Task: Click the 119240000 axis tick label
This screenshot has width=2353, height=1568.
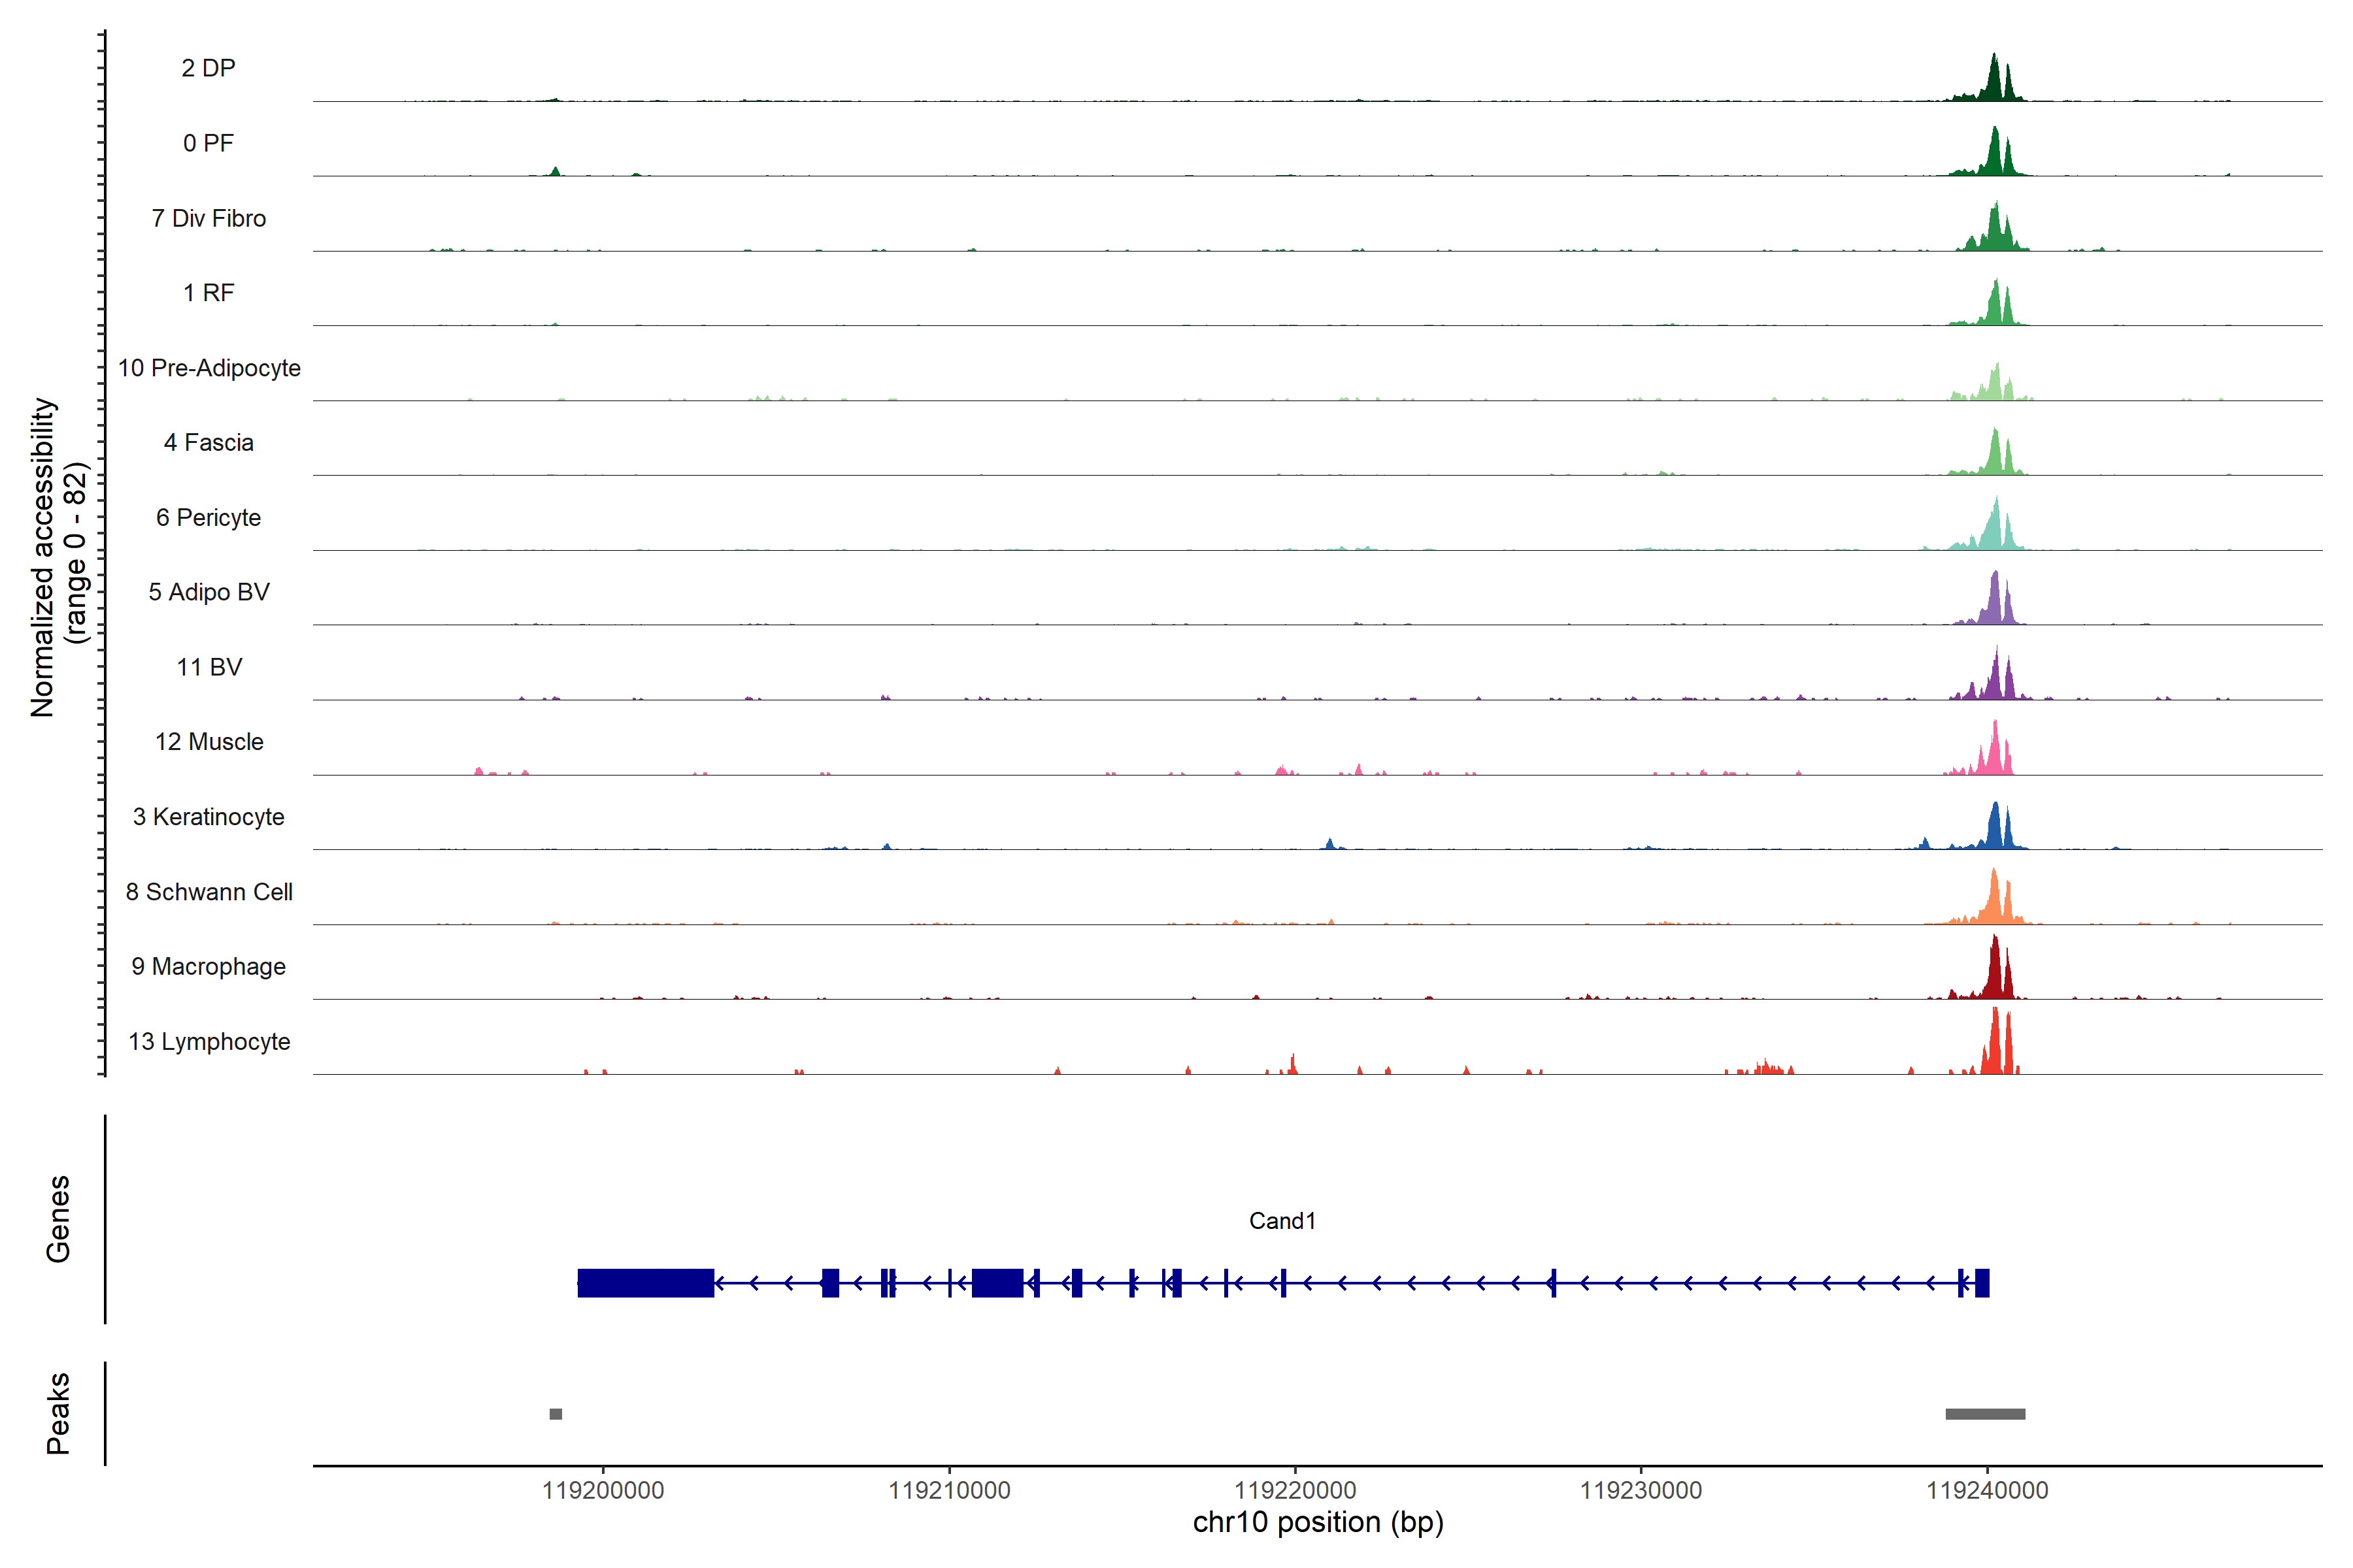Action: tap(1987, 1491)
